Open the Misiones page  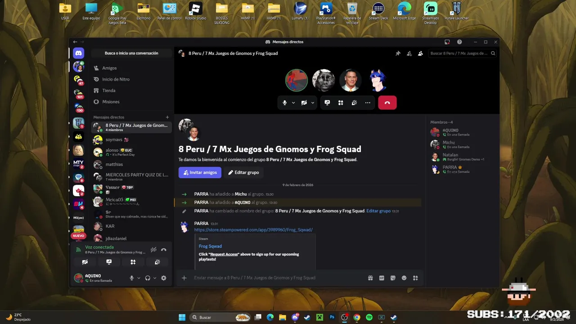coord(131,102)
